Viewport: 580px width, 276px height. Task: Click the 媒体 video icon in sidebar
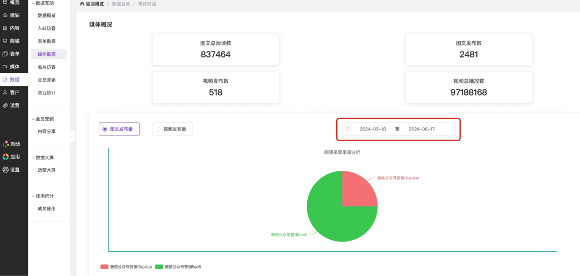[5, 67]
